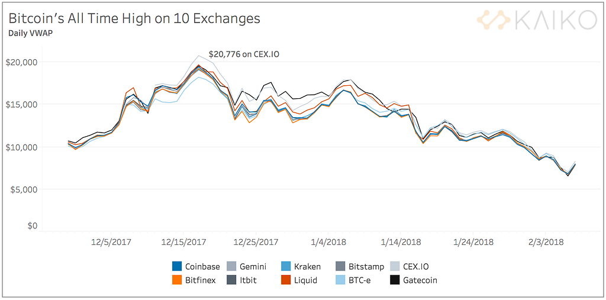
Task: Click the BTC-e legend color swatch
Action: (x=340, y=280)
